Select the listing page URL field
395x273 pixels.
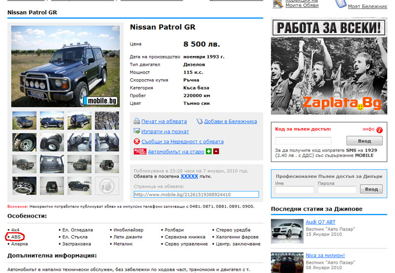coord(196,194)
